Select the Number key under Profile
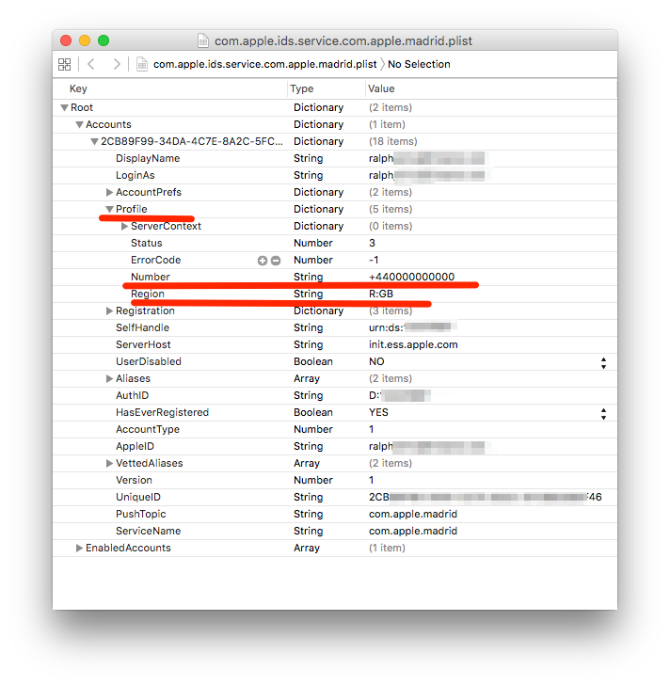This screenshot has width=670, height=685. tap(151, 277)
